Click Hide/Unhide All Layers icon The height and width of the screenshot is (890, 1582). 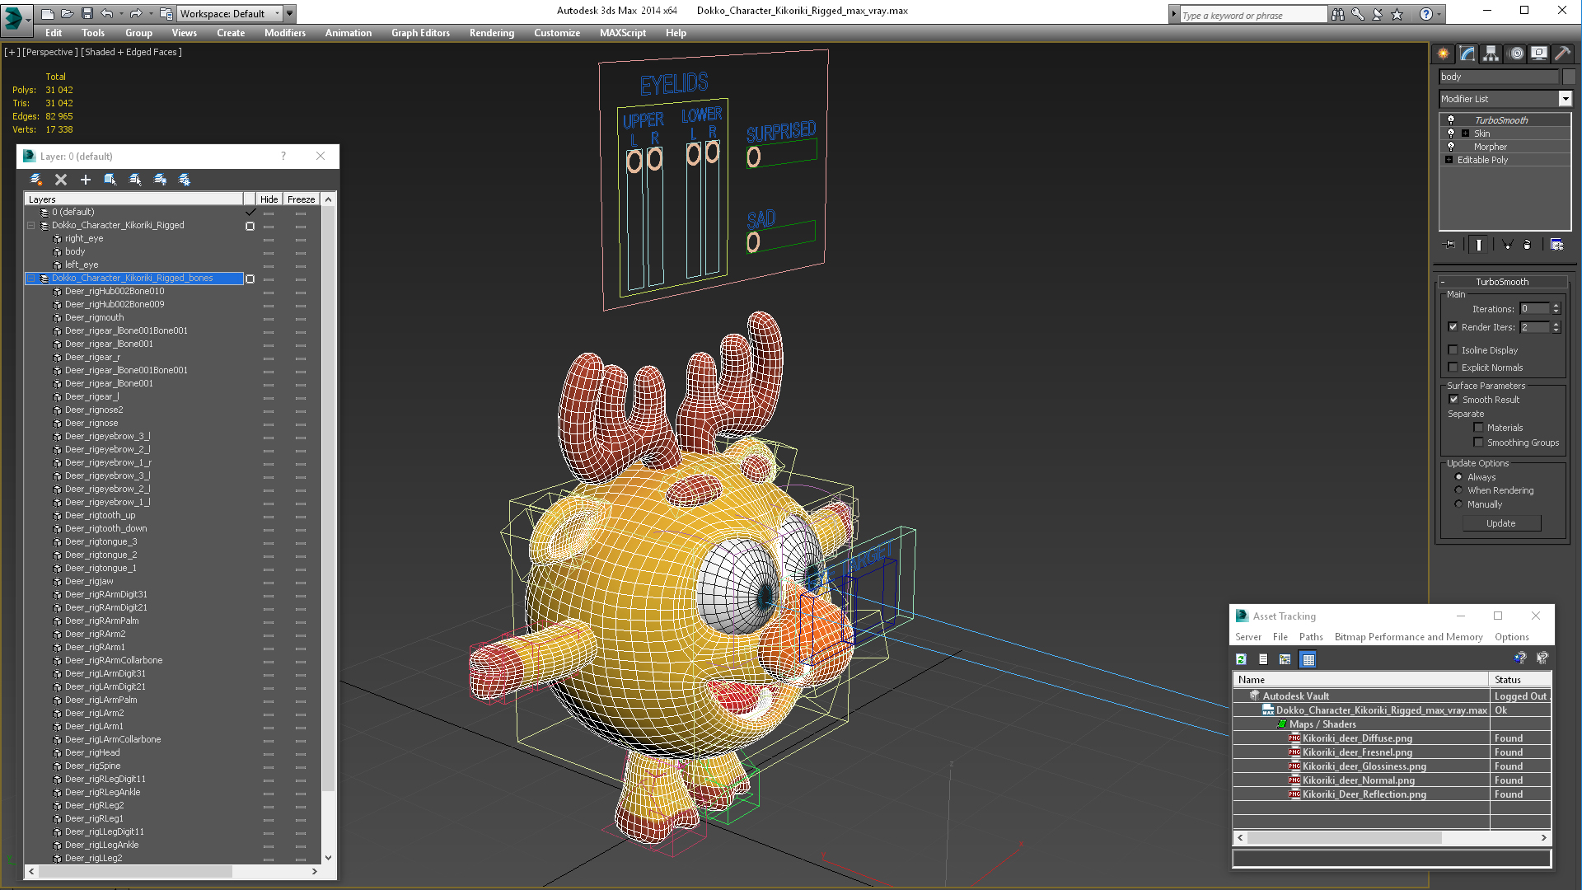160,179
